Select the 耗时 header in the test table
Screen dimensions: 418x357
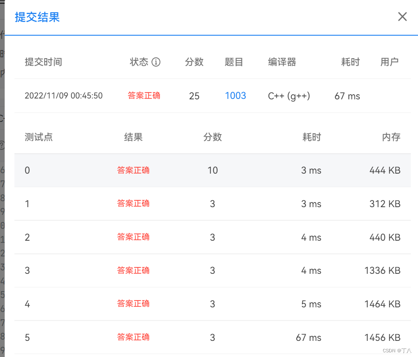(311, 137)
